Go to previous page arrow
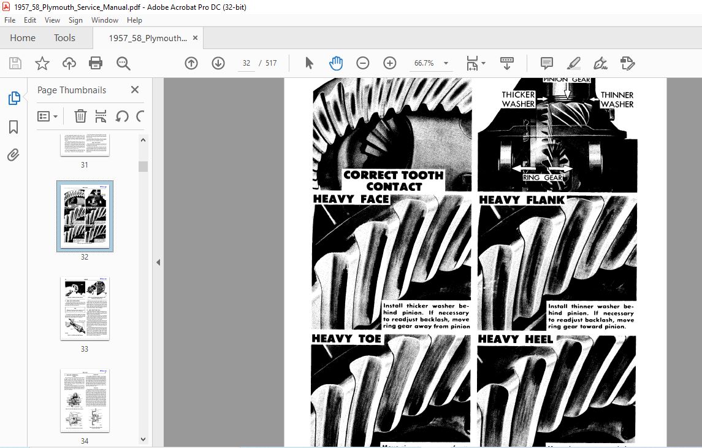 [x=191, y=63]
